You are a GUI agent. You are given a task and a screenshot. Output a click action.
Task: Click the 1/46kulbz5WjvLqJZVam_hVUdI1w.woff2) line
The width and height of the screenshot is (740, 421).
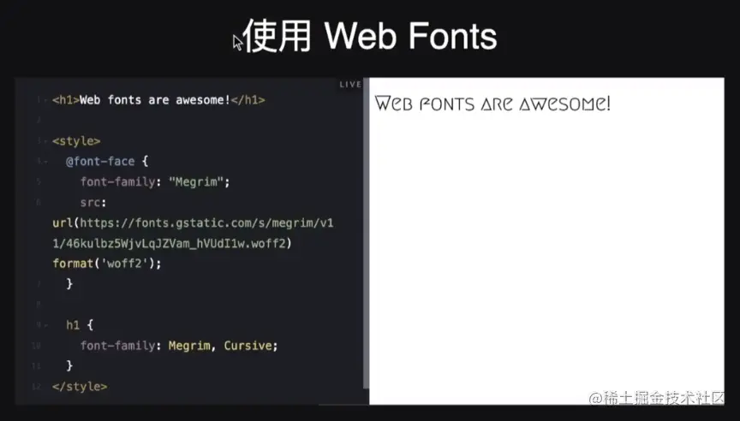point(172,243)
